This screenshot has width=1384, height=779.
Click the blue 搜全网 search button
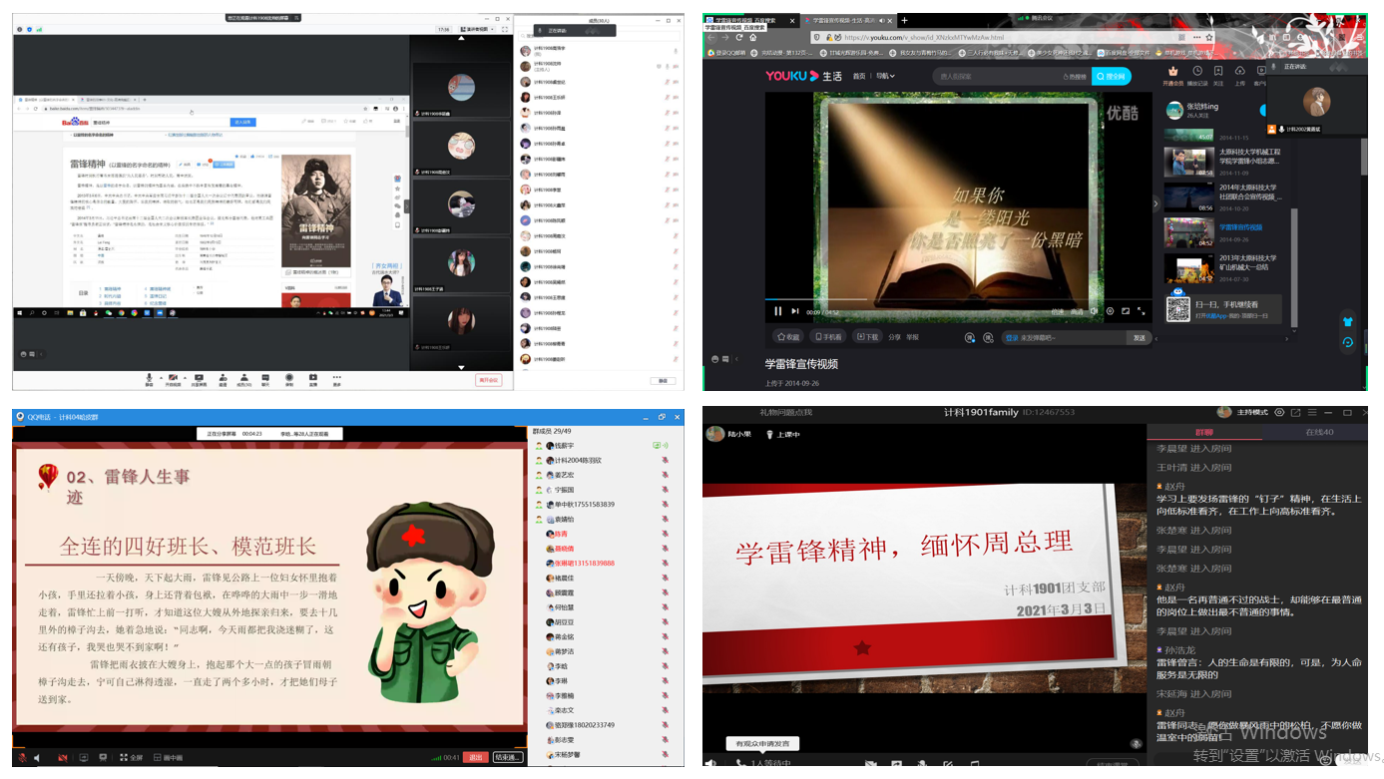point(1111,76)
